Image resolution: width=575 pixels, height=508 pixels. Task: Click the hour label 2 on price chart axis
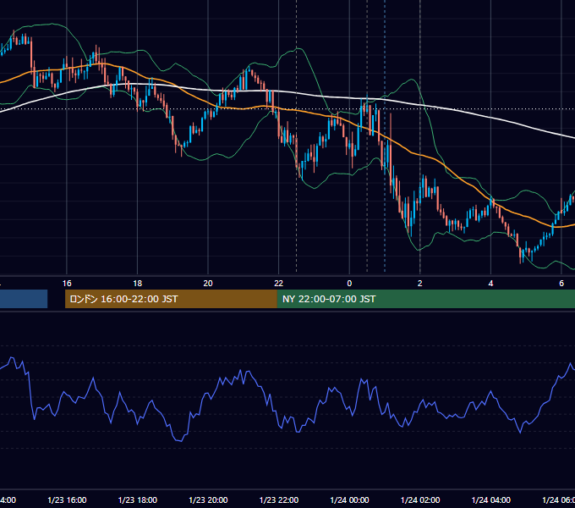(420, 284)
